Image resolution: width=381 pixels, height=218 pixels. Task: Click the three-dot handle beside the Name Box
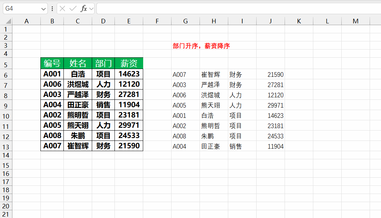click(52, 9)
